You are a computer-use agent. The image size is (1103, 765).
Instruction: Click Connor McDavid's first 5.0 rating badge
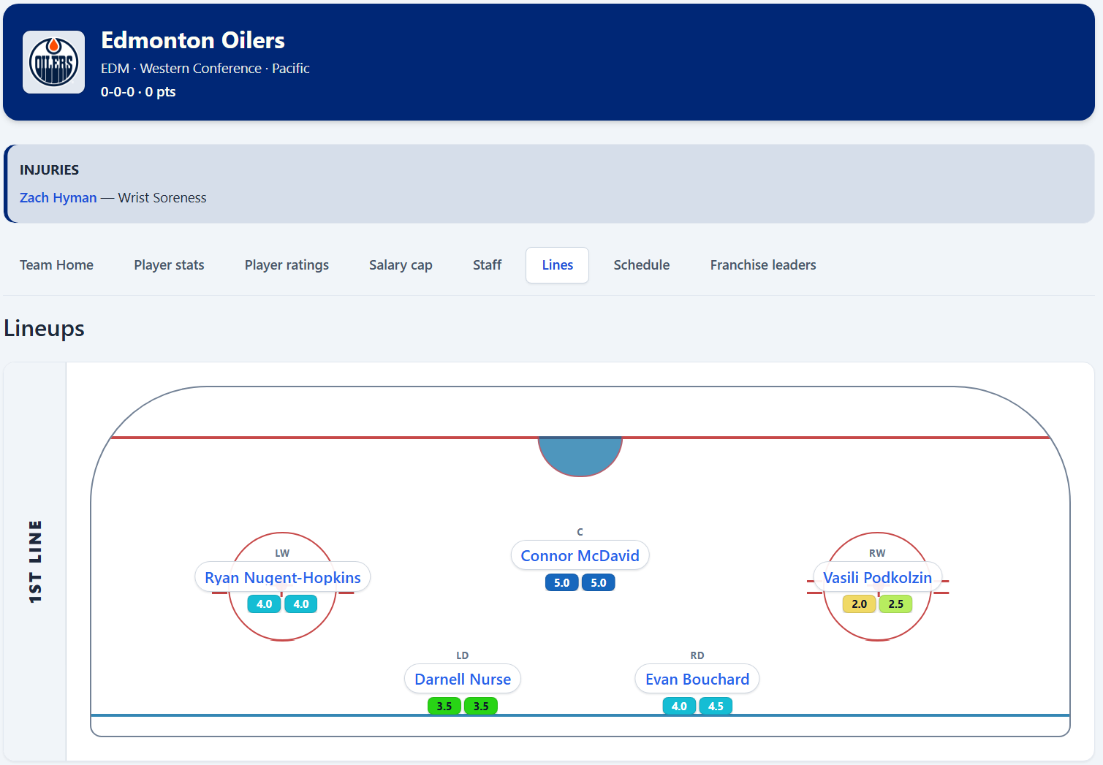click(x=561, y=583)
